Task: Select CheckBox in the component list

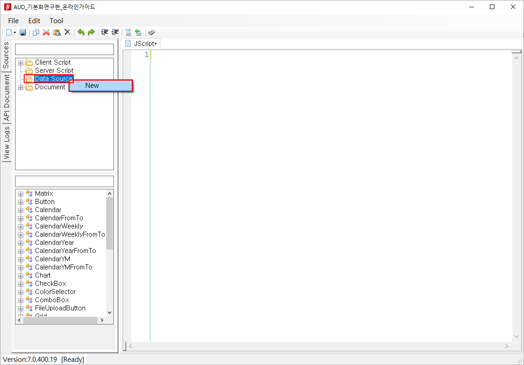Action: (x=51, y=283)
